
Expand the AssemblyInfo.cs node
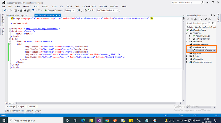pos(190,36)
